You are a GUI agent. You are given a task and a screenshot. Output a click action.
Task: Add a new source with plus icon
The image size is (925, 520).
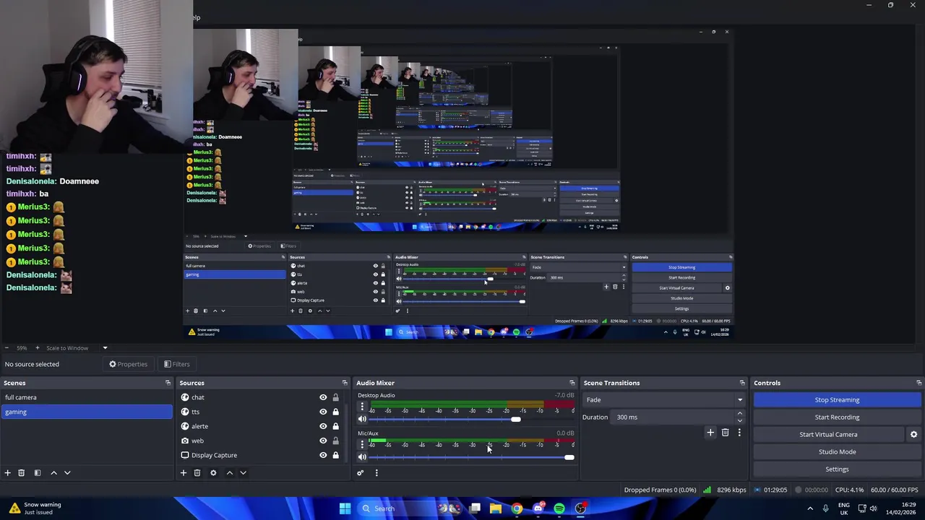point(184,472)
